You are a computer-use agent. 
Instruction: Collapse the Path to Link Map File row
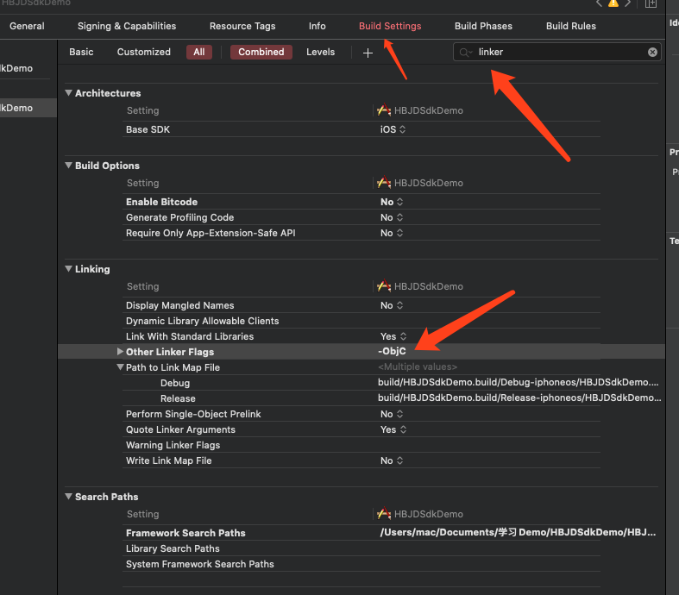[x=120, y=367]
